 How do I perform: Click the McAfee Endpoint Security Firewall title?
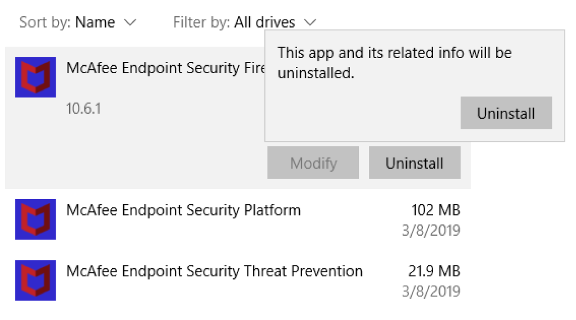click(x=165, y=68)
